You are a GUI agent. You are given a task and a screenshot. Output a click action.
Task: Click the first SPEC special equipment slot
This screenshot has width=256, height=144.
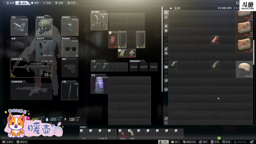134,67
